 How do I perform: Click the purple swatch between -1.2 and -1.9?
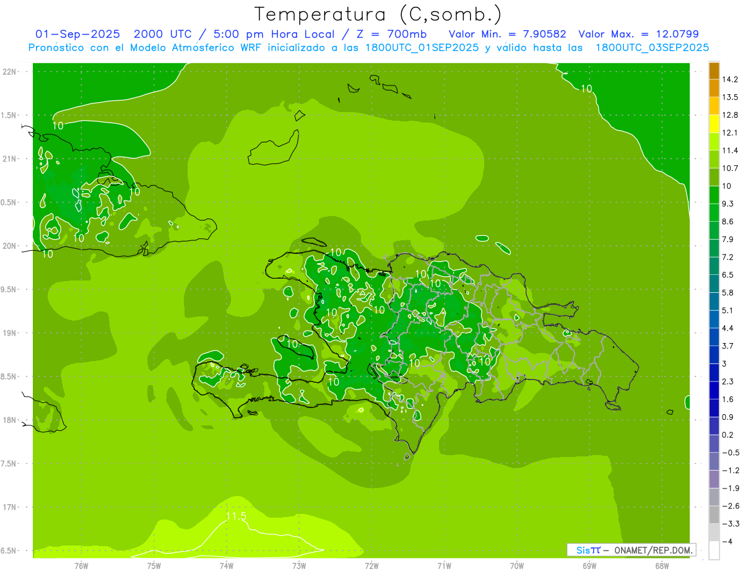714,479
